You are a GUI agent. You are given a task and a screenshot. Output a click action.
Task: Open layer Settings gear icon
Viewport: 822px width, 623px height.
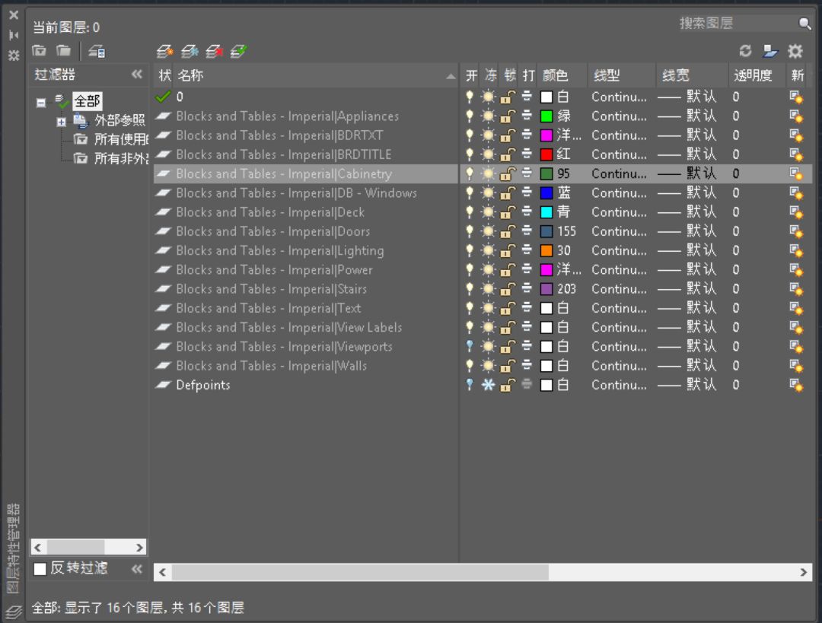(795, 51)
